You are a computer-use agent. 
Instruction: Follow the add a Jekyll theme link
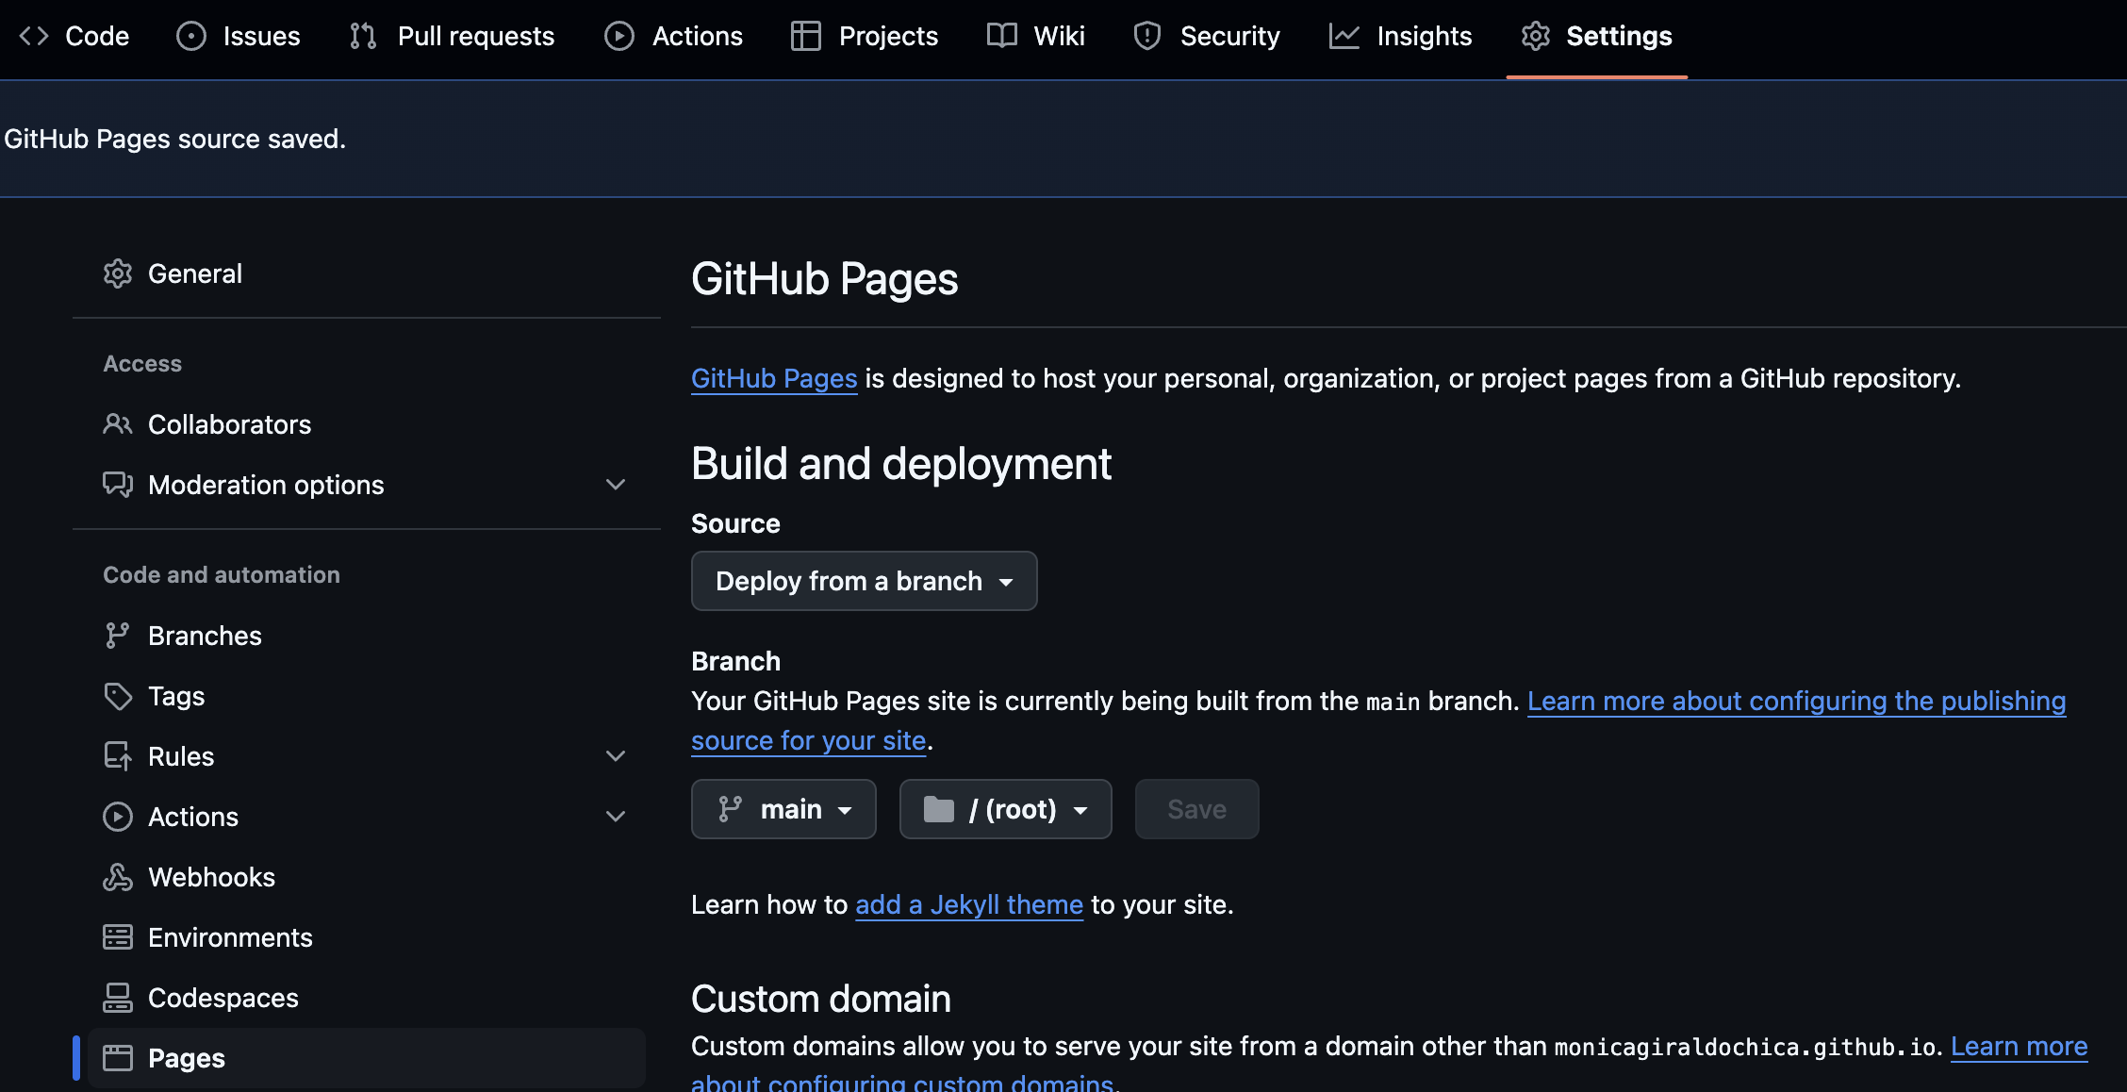point(968,905)
